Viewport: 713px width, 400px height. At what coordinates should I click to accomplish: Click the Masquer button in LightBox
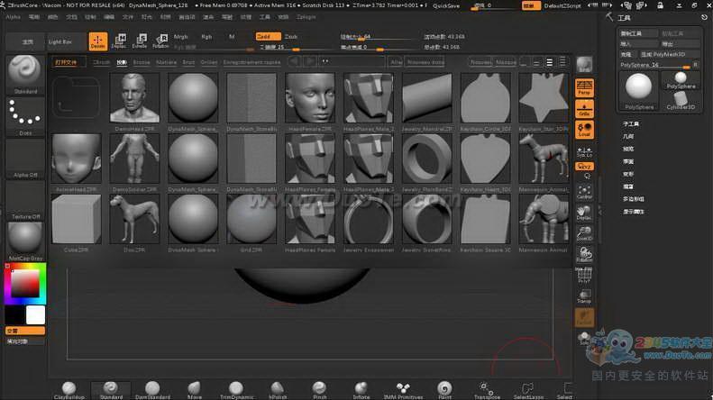coord(506,62)
